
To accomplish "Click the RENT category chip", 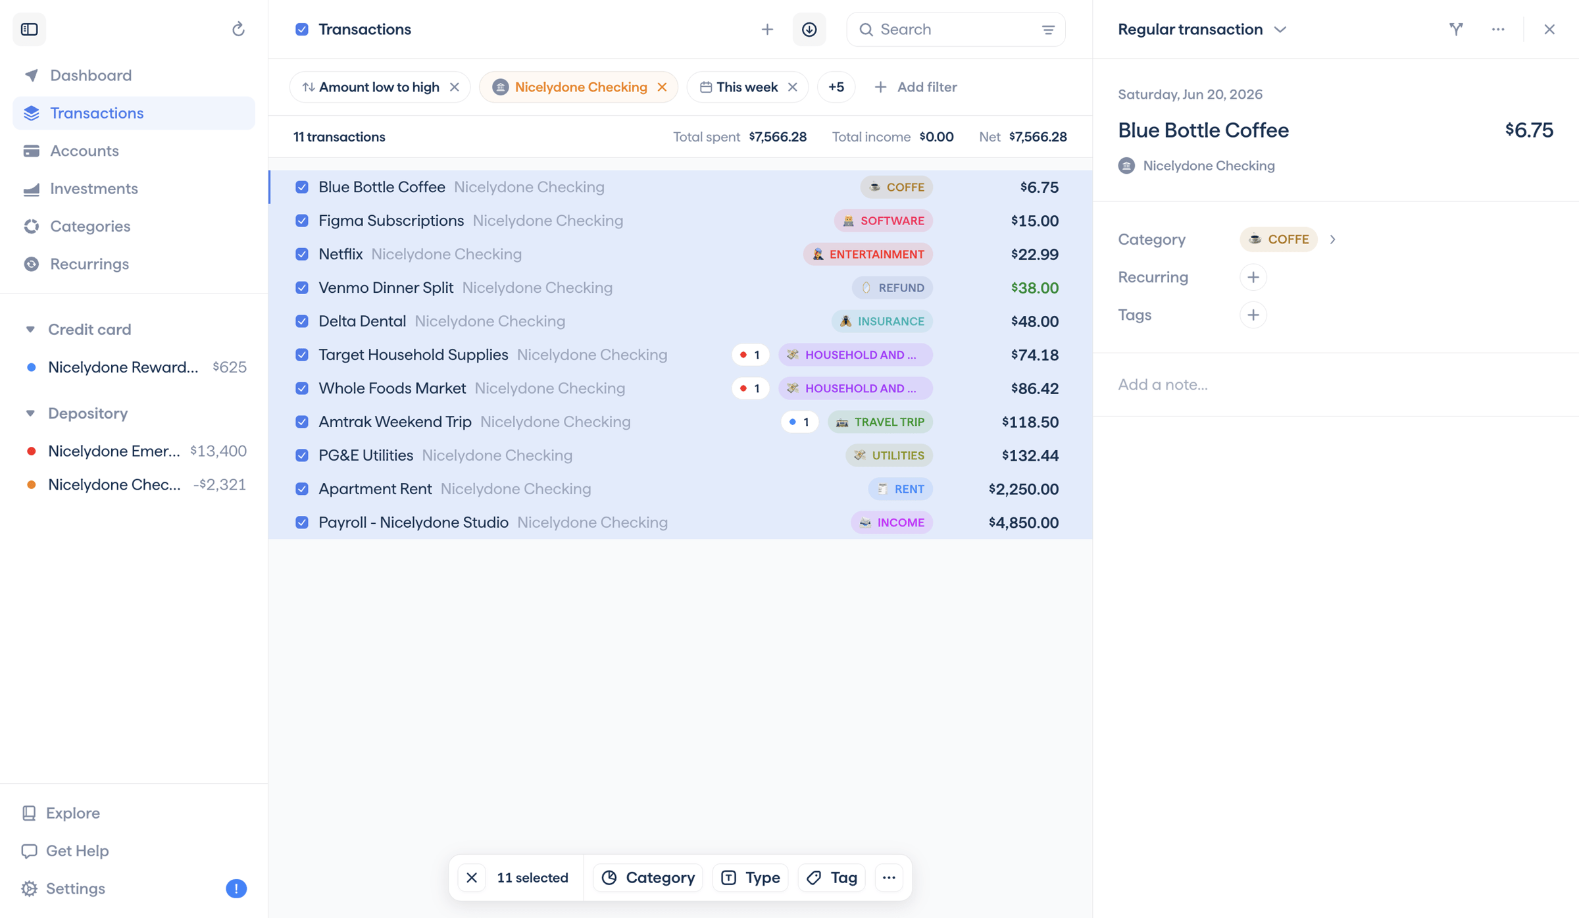I will coord(900,489).
